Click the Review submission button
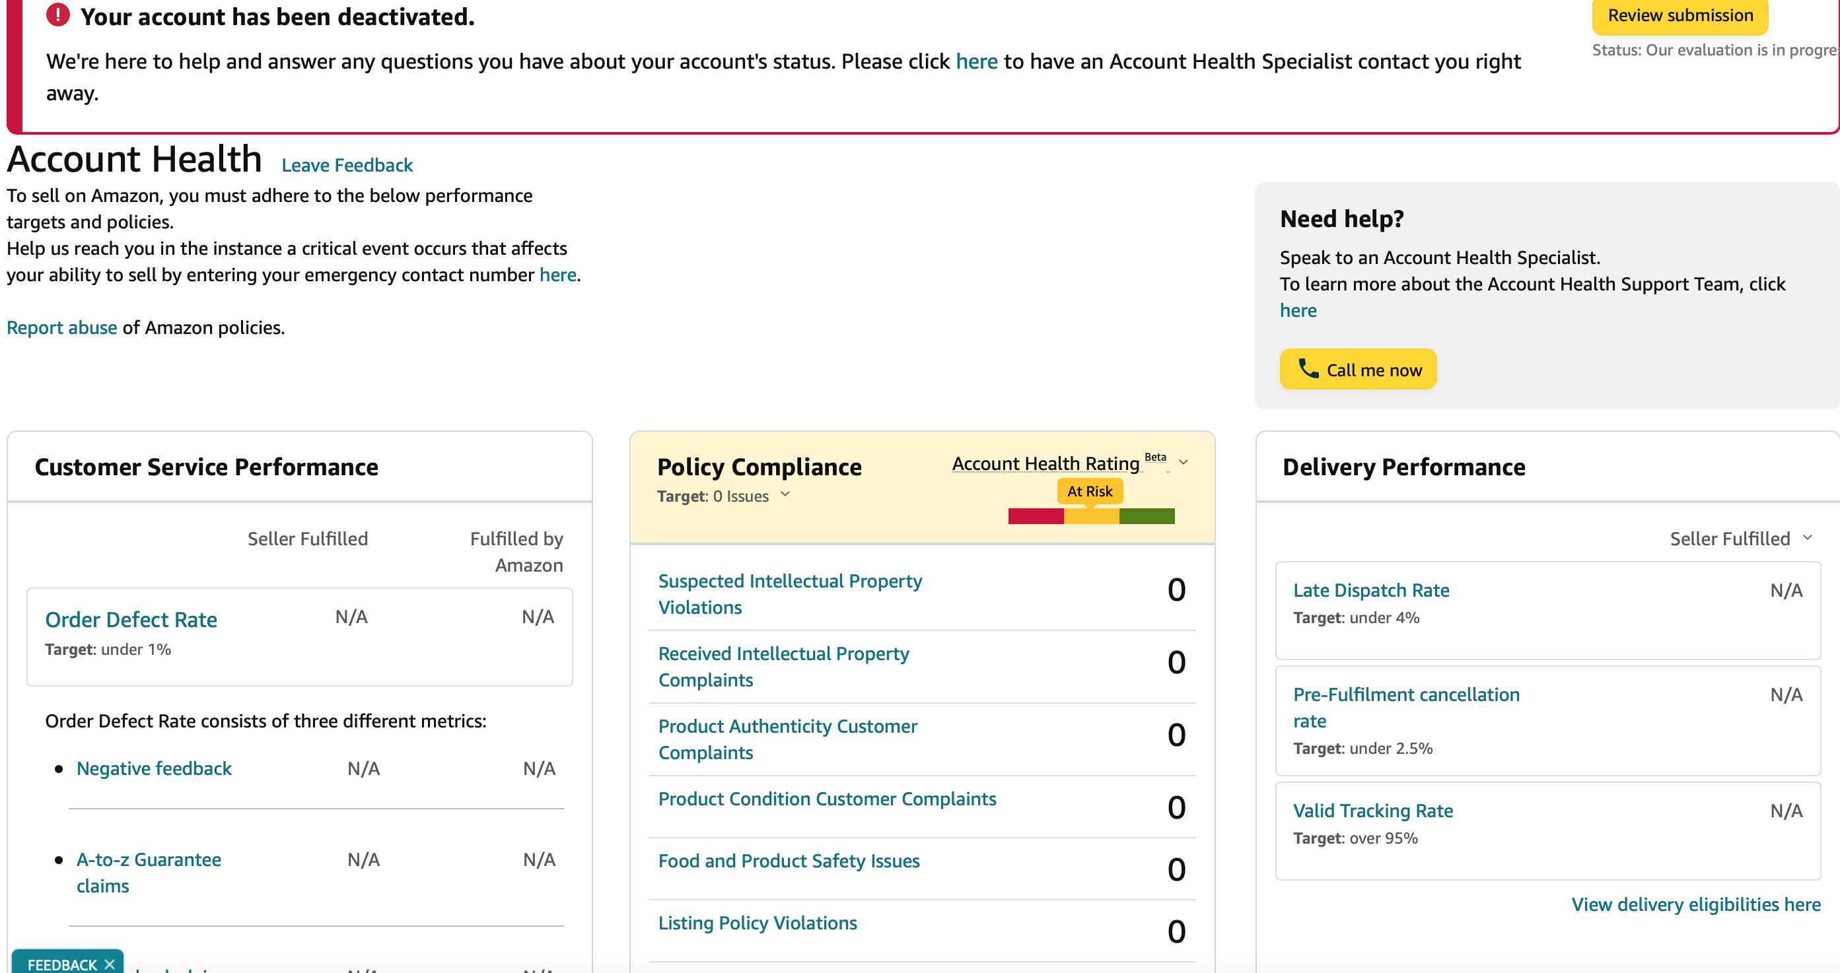 [1680, 16]
